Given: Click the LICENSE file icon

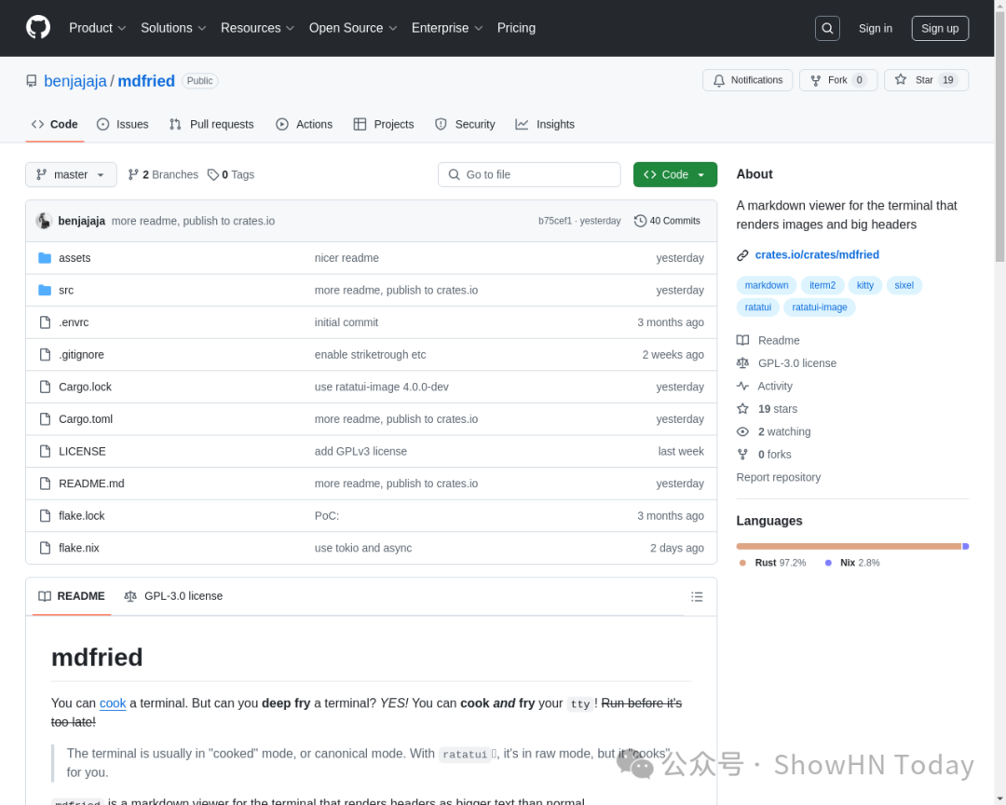Looking at the screenshot, I should 45,451.
